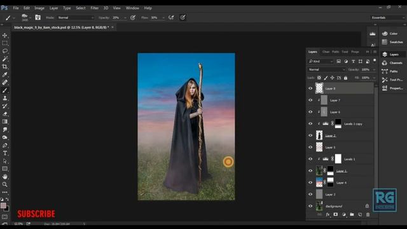The height and width of the screenshot is (229, 407).
Task: Open the layer Opacity dropdown
Action: 374,69
